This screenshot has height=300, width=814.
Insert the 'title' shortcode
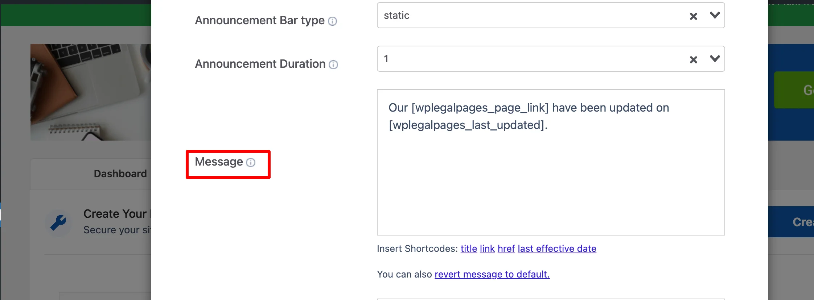pos(469,249)
